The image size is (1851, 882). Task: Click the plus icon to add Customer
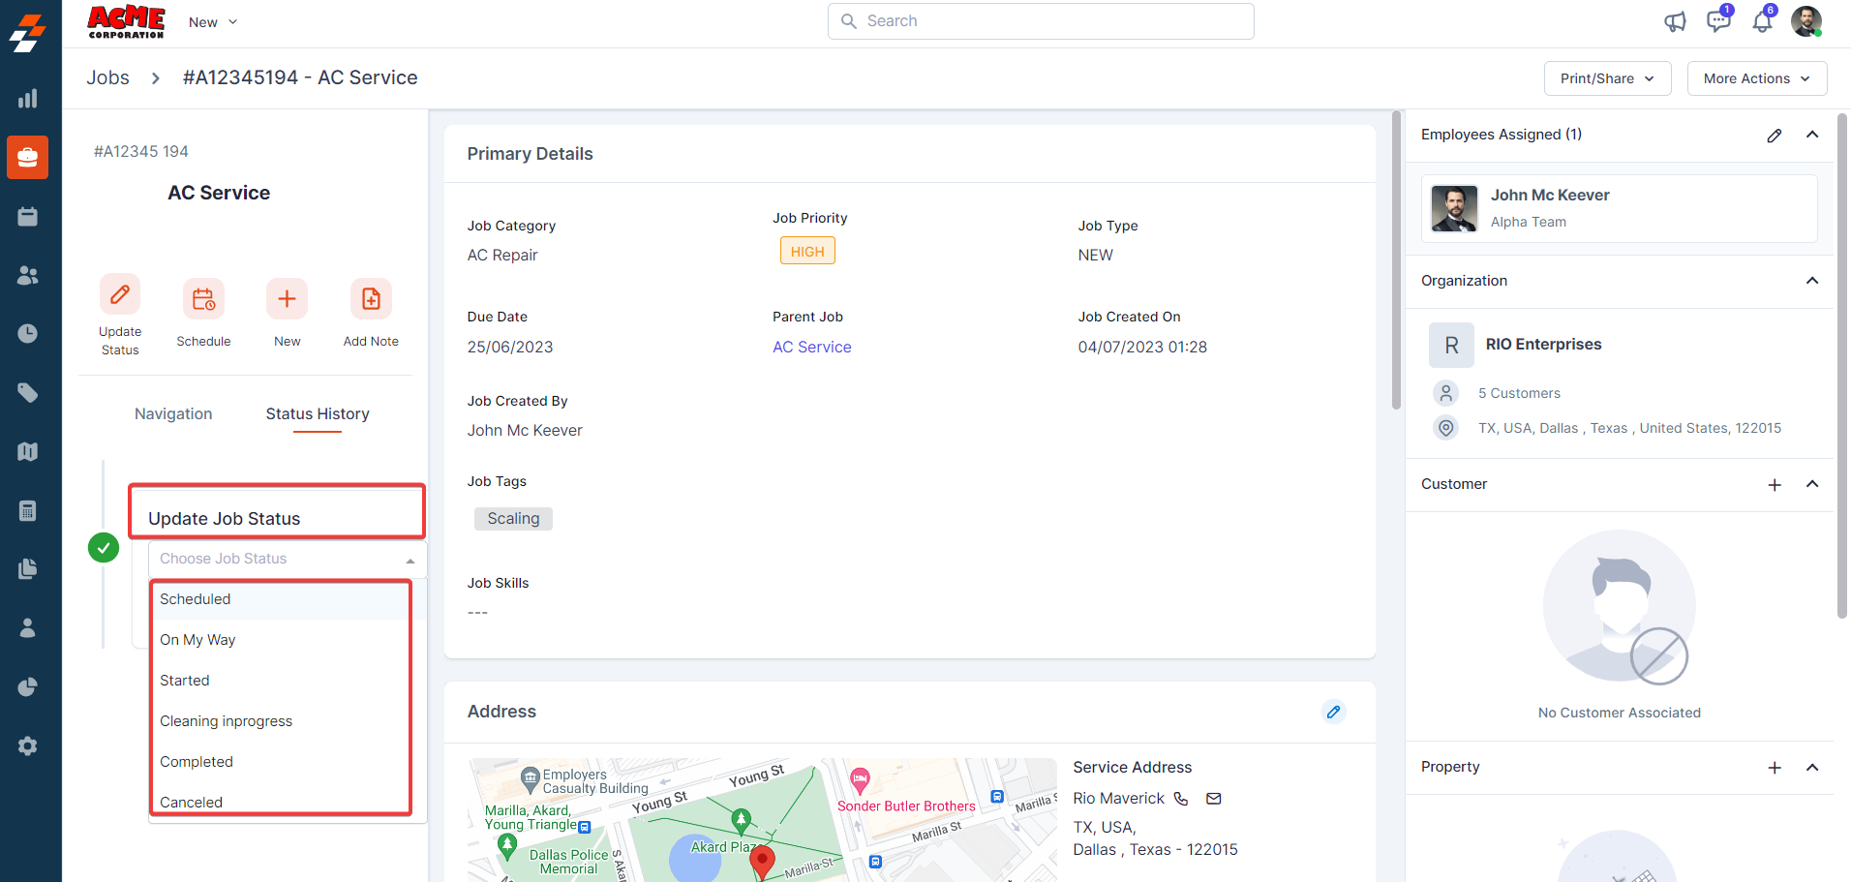1774,485
